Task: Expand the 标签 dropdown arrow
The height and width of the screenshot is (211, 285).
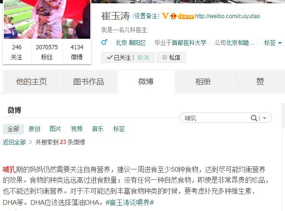Action: click(280, 43)
